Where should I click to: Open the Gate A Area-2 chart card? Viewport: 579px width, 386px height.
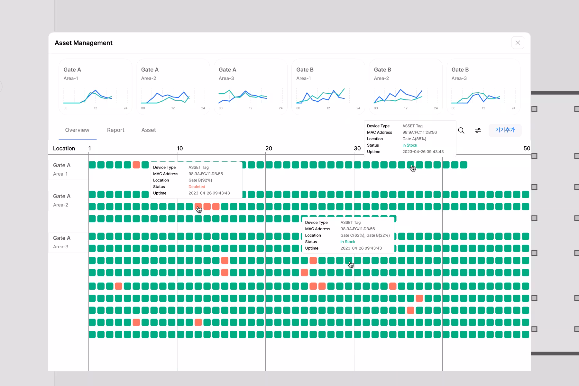pyautogui.click(x=173, y=87)
